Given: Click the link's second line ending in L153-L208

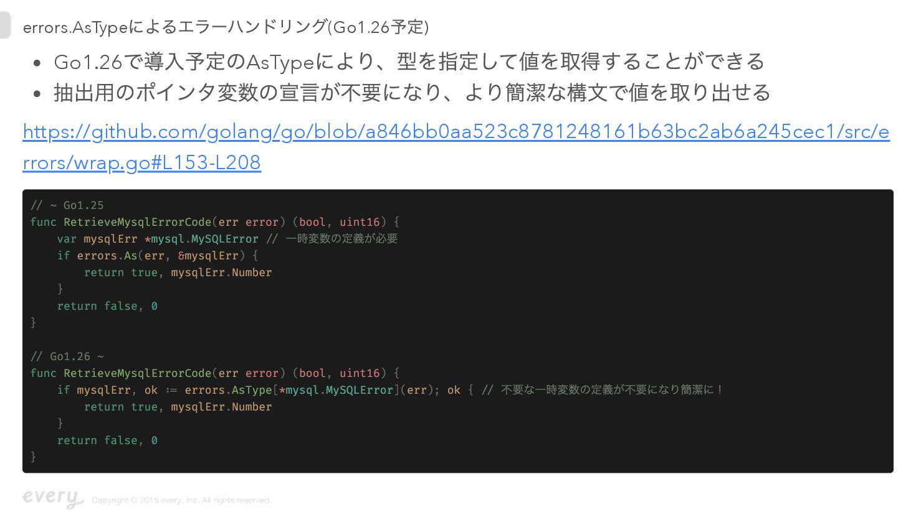Looking at the screenshot, I should point(141,163).
